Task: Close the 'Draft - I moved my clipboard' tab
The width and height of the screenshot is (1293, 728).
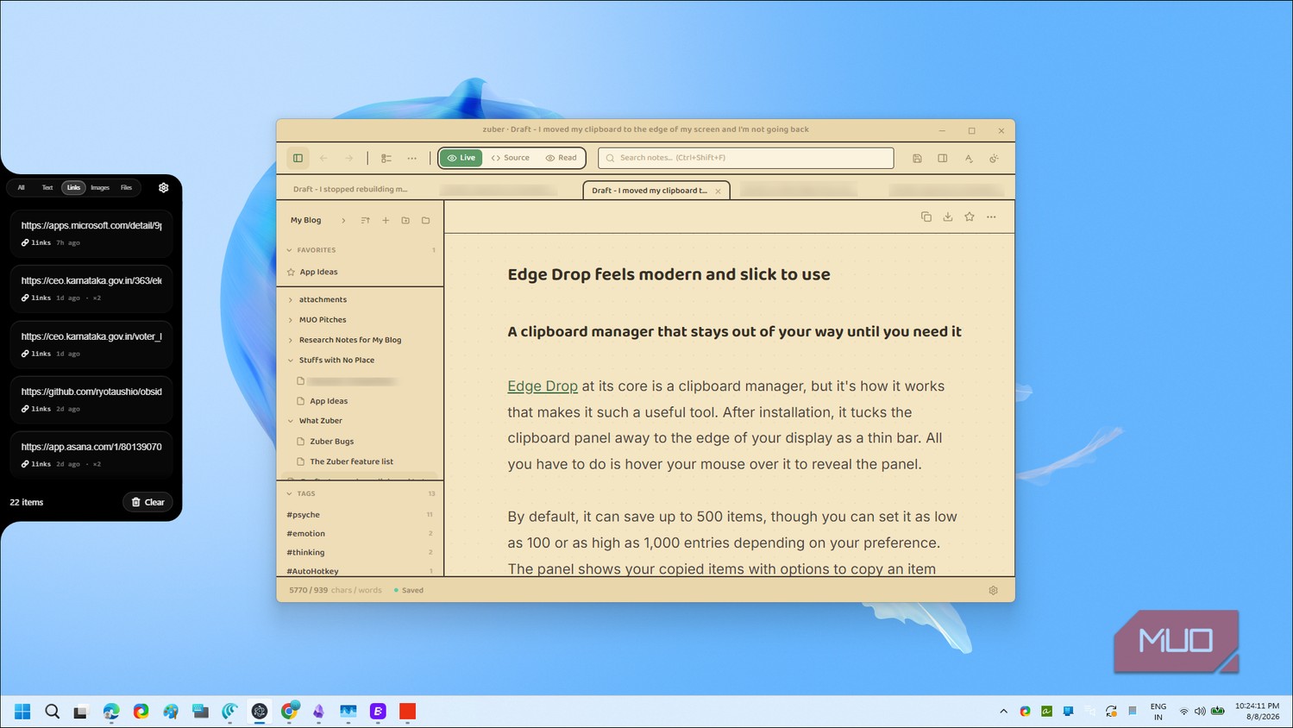Action: (x=718, y=191)
